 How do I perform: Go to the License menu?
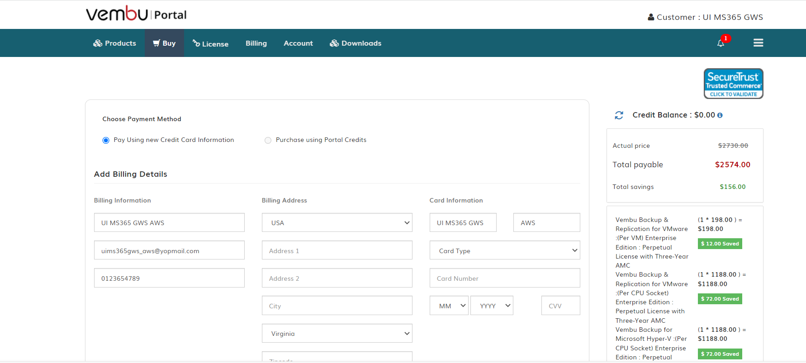click(210, 43)
